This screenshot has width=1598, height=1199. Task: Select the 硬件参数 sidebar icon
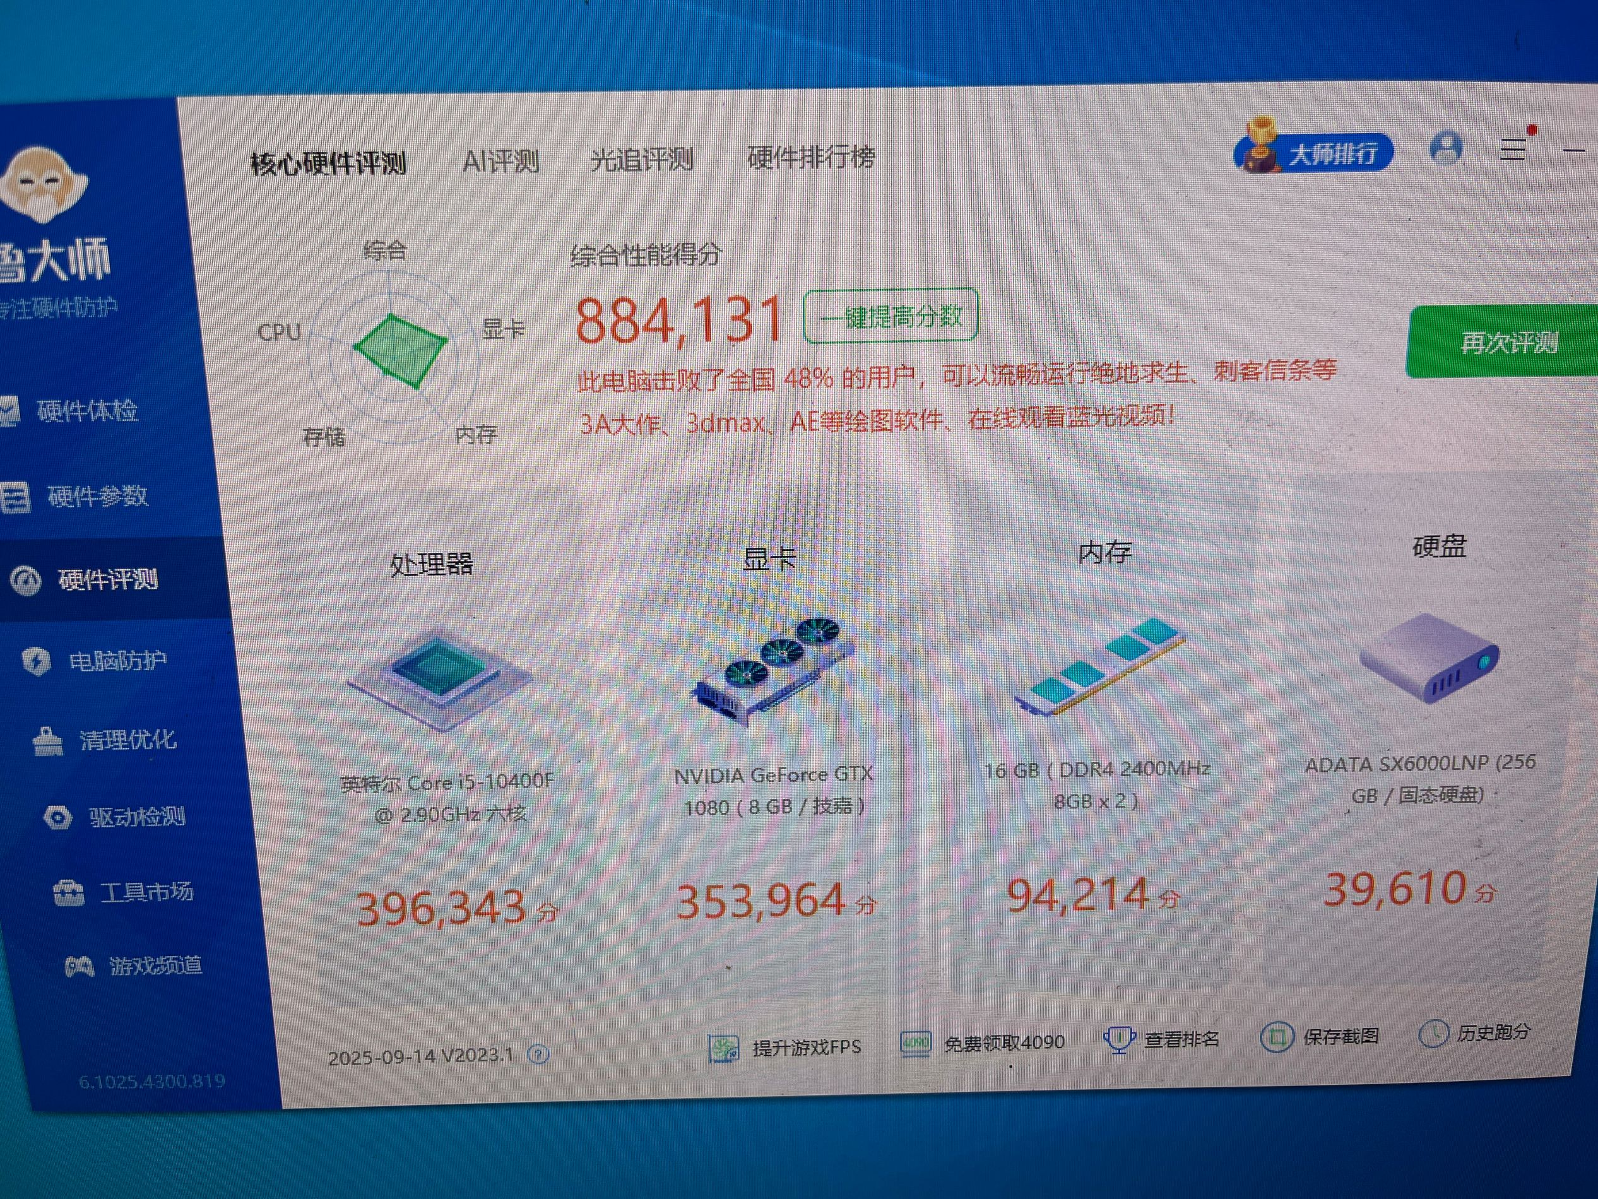tap(15, 497)
